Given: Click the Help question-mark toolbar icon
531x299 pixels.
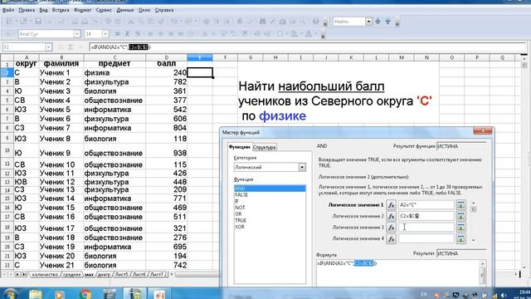Looking at the screenshot, I should pos(315,22).
